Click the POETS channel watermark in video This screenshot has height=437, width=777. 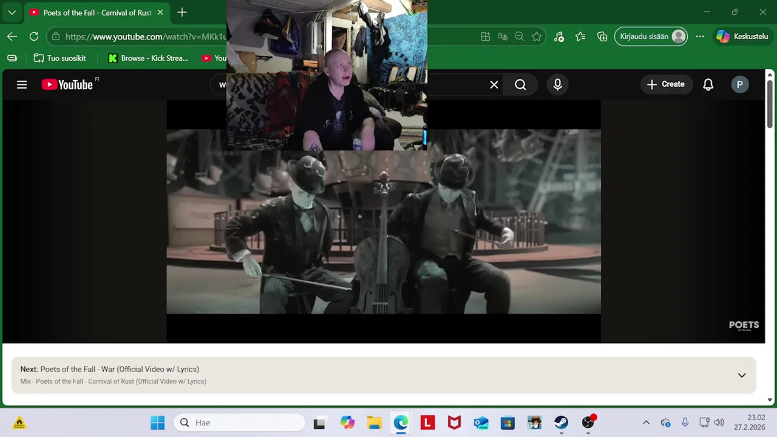click(x=744, y=326)
